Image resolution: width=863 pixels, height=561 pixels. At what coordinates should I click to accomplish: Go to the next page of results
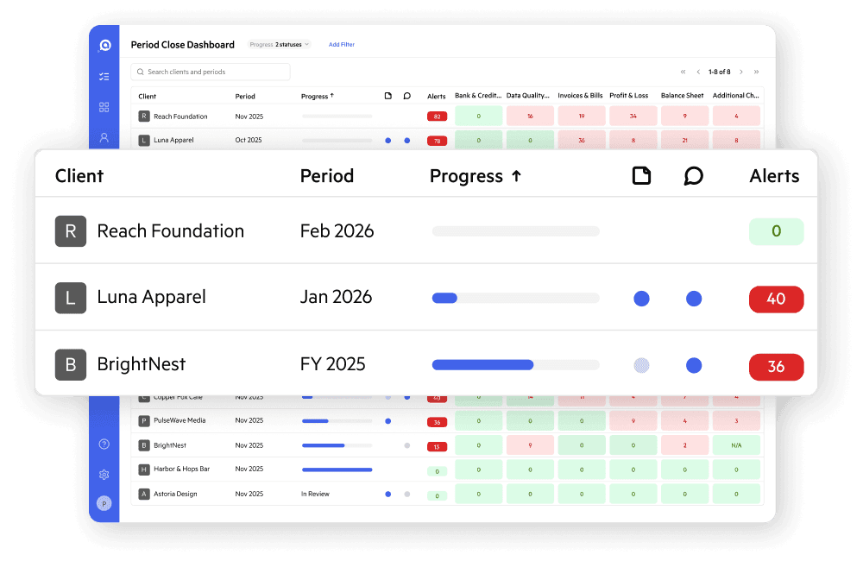pyautogui.click(x=741, y=72)
